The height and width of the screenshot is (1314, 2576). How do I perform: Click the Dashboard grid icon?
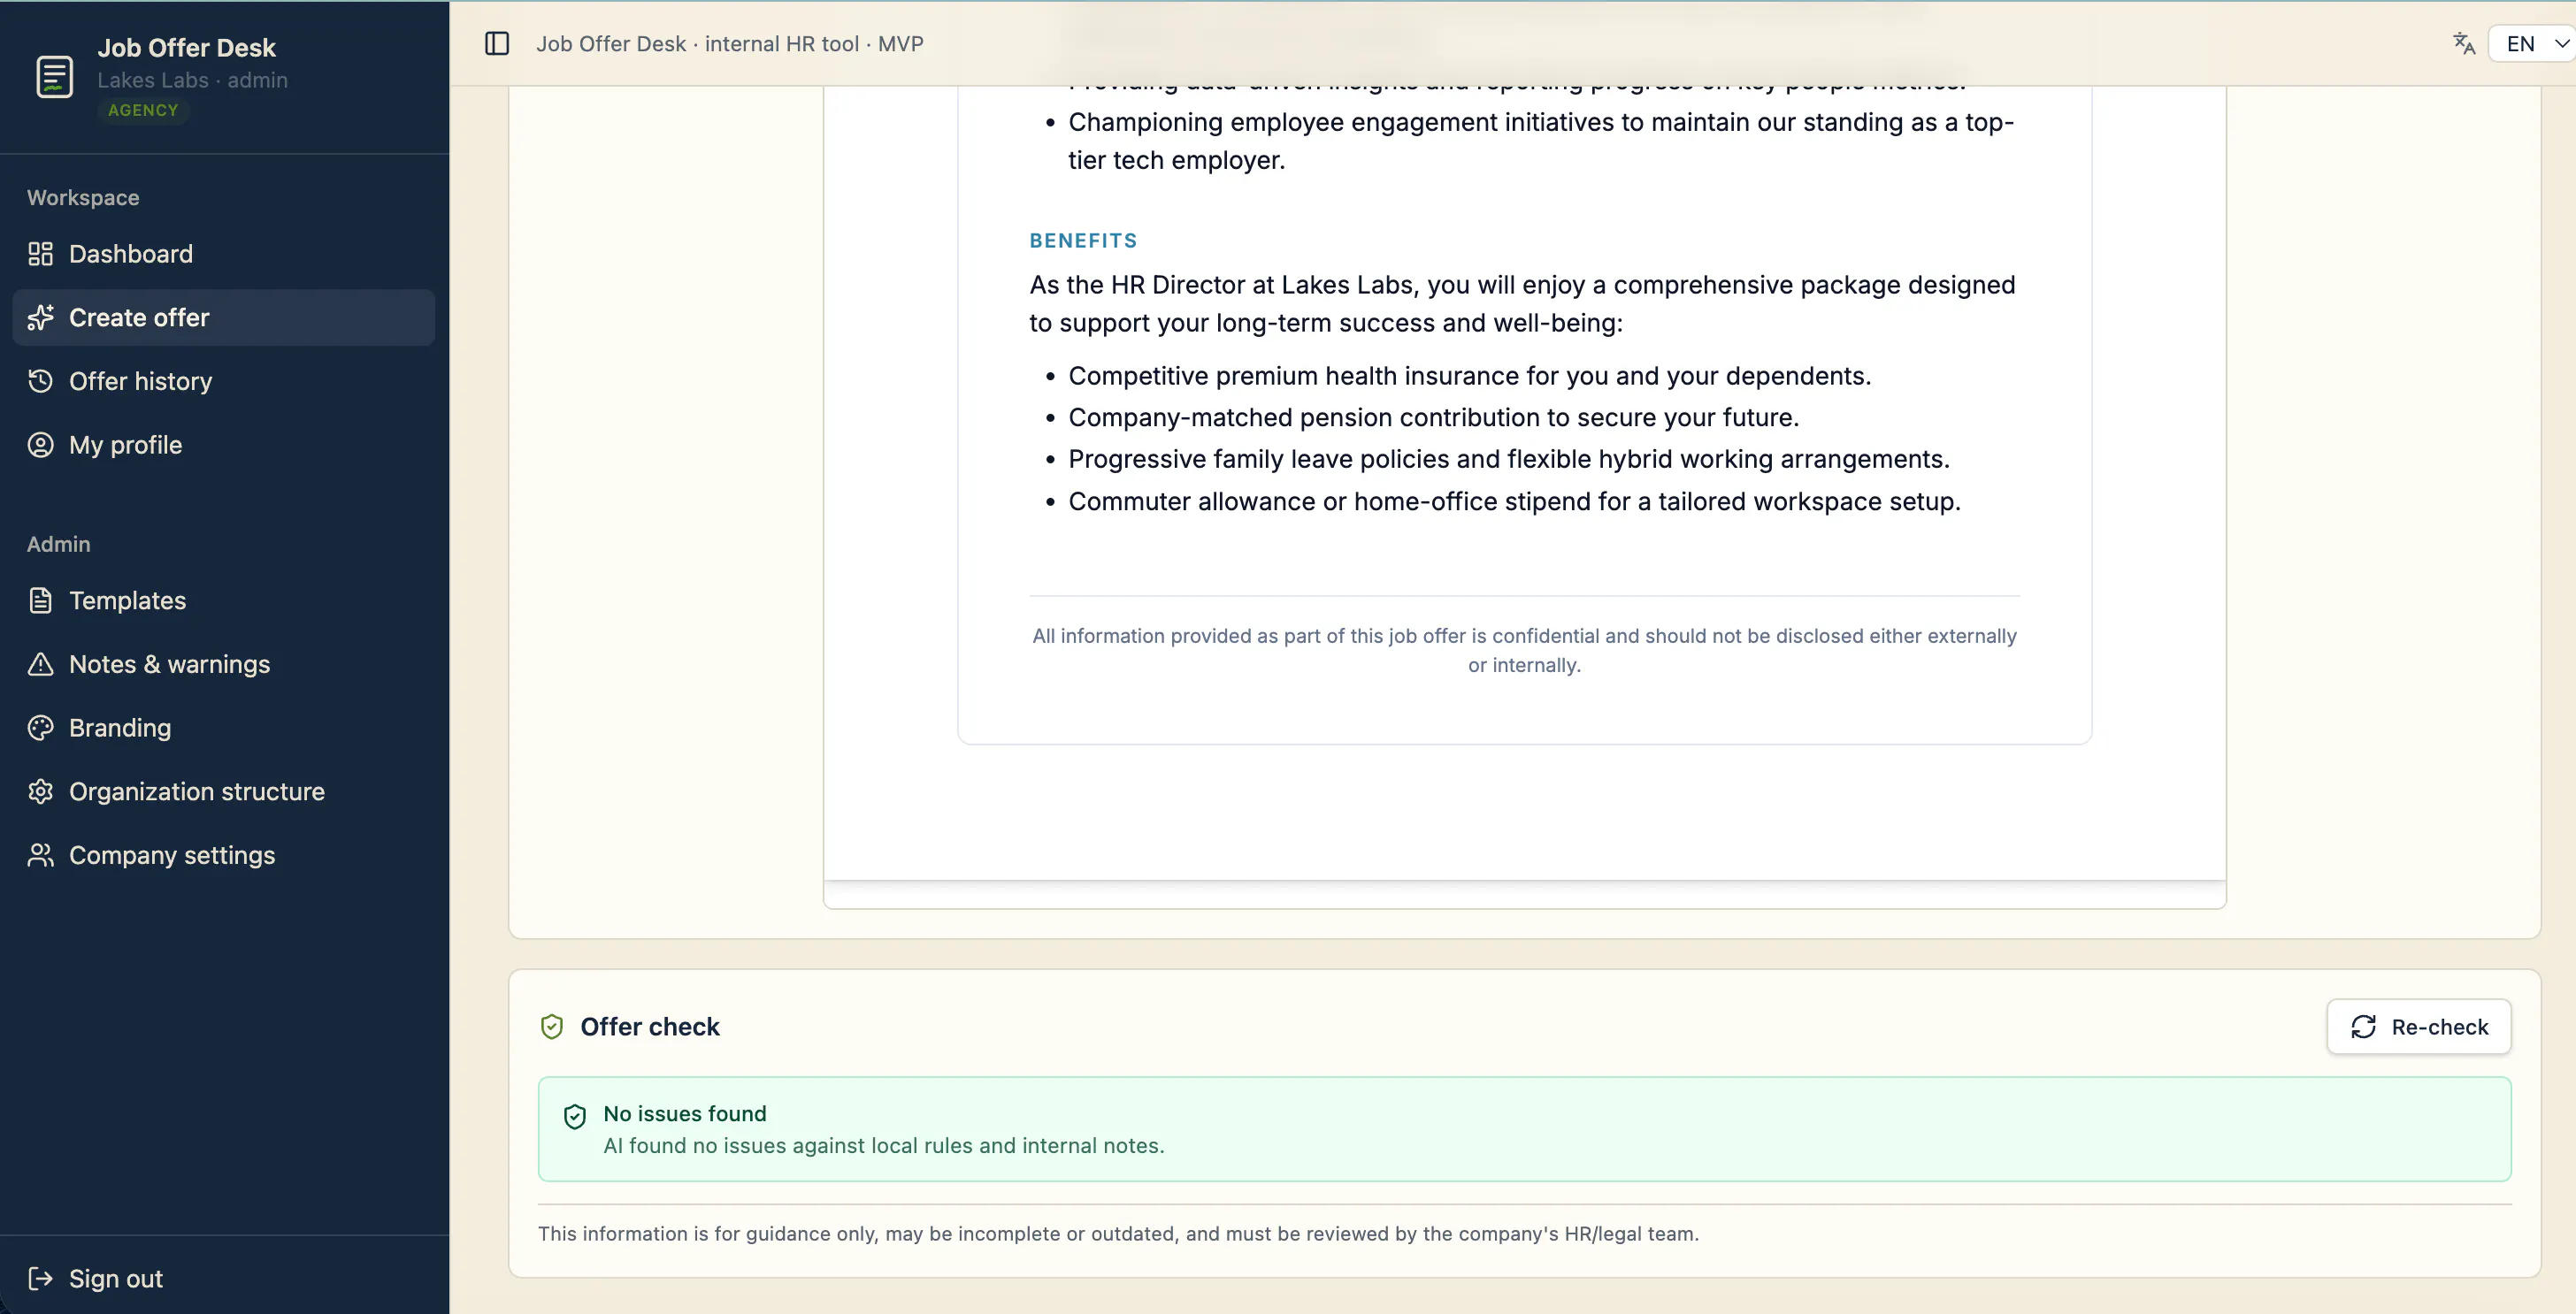(x=40, y=254)
